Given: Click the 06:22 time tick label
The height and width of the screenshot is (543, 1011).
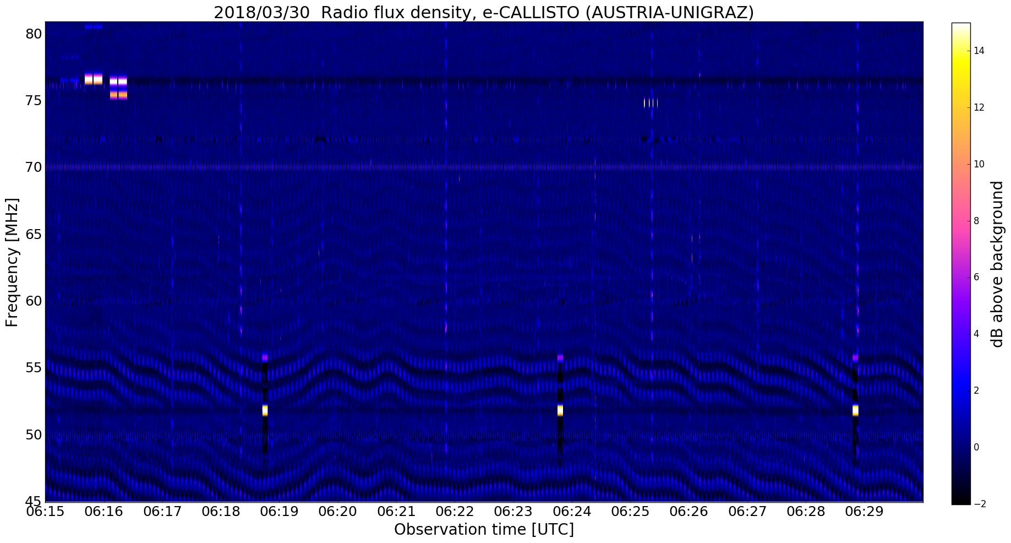Looking at the screenshot, I should (455, 512).
